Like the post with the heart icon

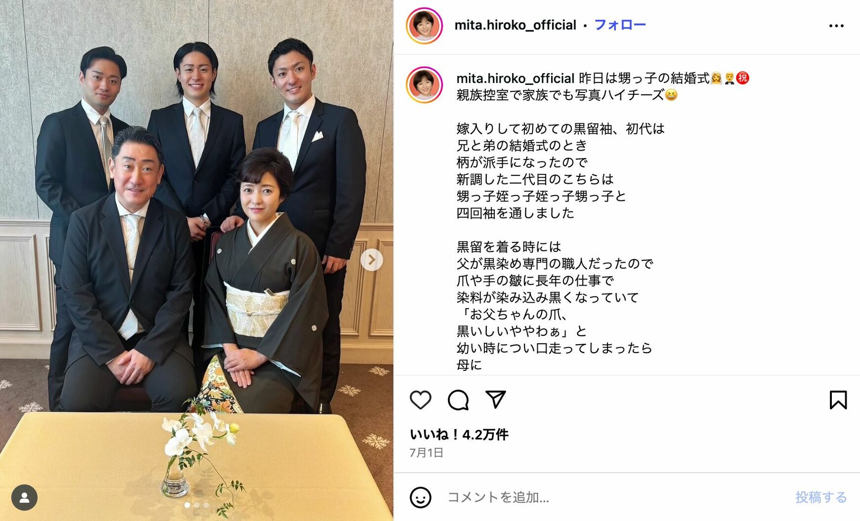coord(421,400)
